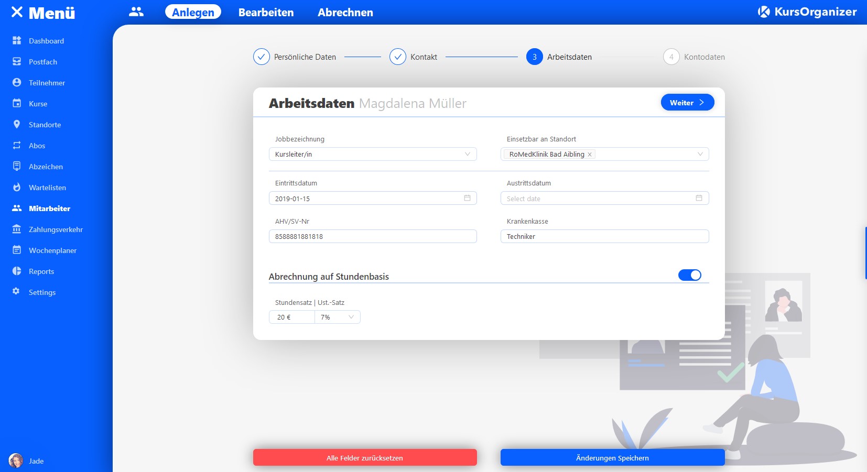
Task: Click the Wartelisten flame icon
Action: 17,187
